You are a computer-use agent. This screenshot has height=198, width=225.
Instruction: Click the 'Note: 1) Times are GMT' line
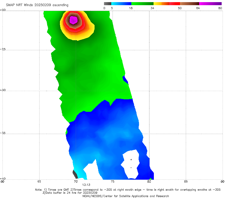click(x=128, y=190)
